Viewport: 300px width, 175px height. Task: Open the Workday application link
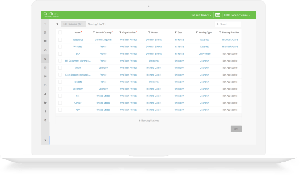78,47
